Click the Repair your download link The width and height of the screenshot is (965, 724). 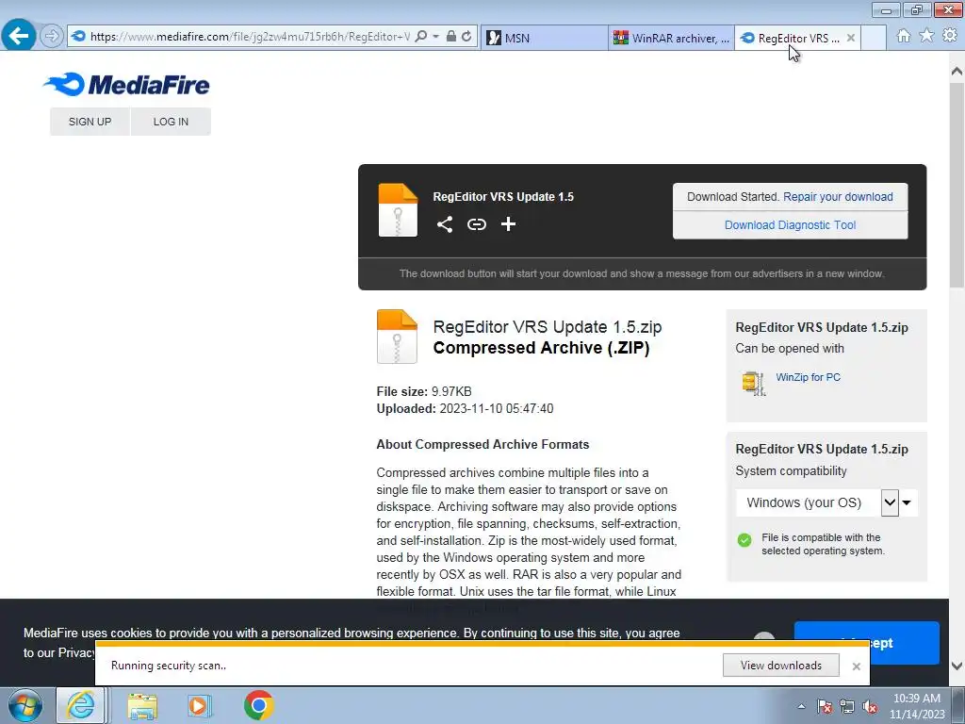(838, 197)
